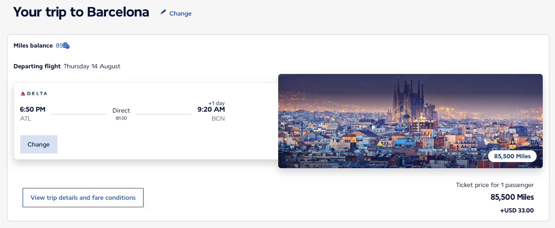Select the miles balance value 89
555x228 pixels.
pos(59,46)
